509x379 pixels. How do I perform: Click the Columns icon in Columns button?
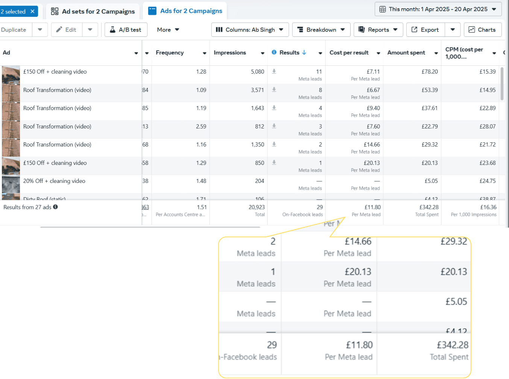pos(219,30)
